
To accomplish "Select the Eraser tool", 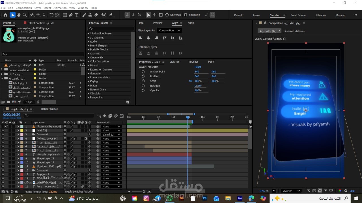I will pyautogui.click(x=96, y=15).
